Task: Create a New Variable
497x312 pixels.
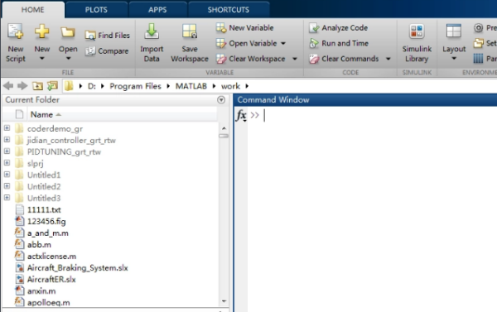Action: [x=244, y=28]
